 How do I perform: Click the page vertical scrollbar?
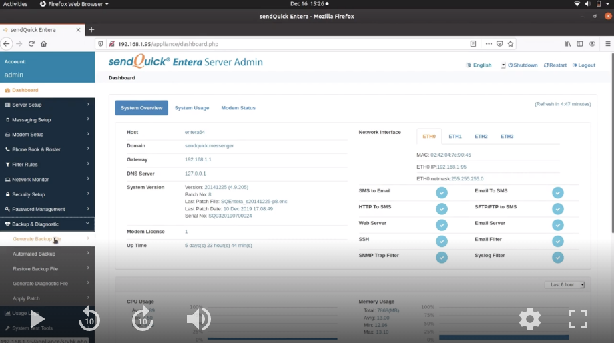coord(611,143)
